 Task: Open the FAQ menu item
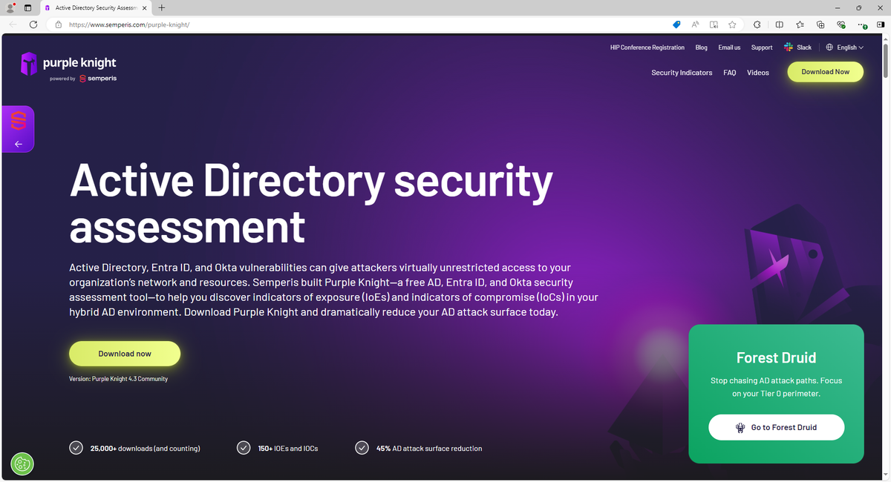point(730,73)
